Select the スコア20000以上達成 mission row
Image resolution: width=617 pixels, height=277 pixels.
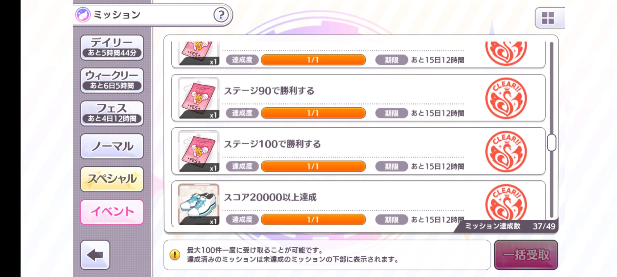358,204
